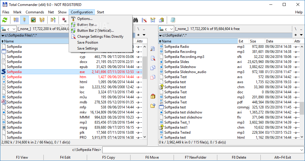Select Save Settings menu entry
The width and height of the screenshot is (305, 161).
(100, 48)
